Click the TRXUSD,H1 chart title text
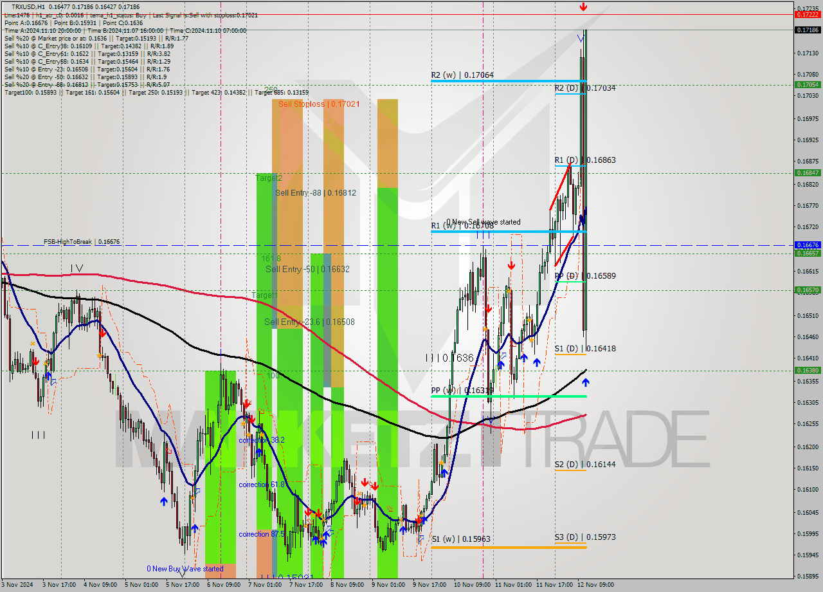 [29, 6]
